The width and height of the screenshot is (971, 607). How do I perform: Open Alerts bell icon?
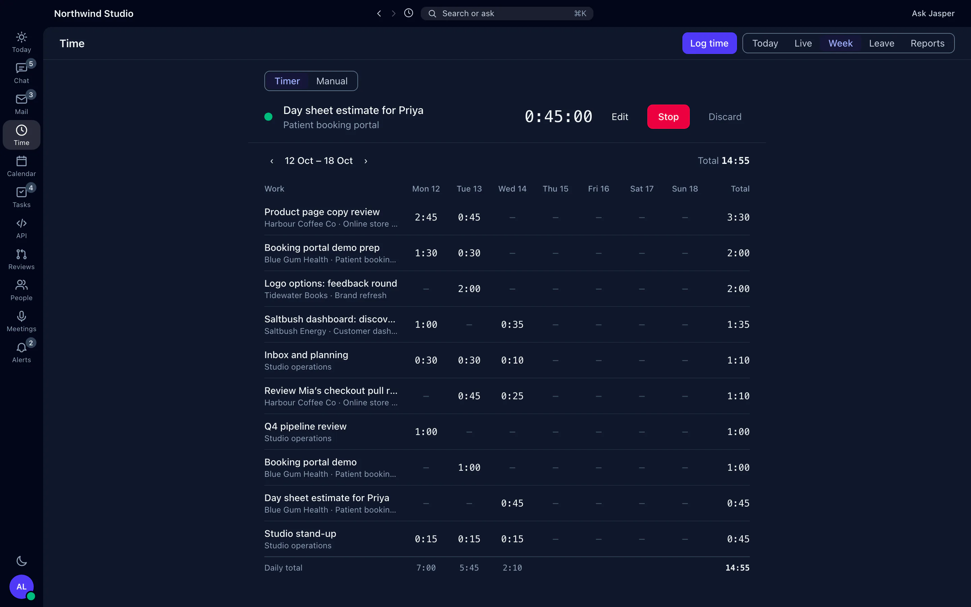coord(21,352)
